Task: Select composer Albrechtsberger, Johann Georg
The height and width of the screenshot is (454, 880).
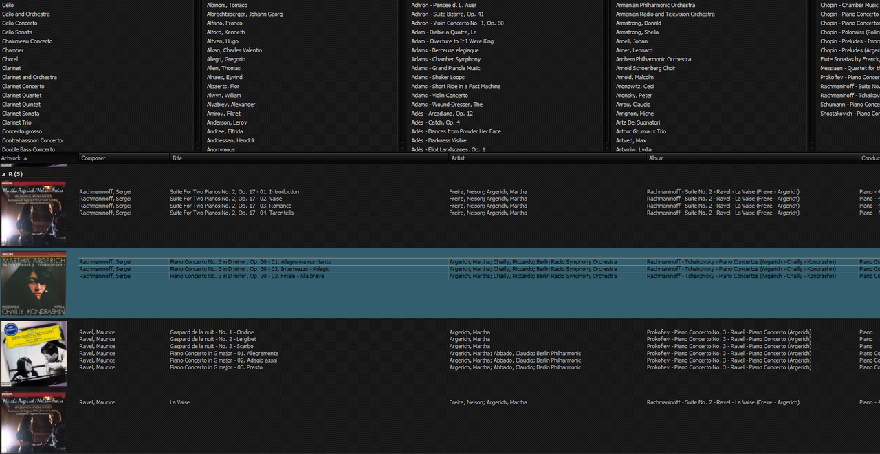Action: [x=245, y=14]
